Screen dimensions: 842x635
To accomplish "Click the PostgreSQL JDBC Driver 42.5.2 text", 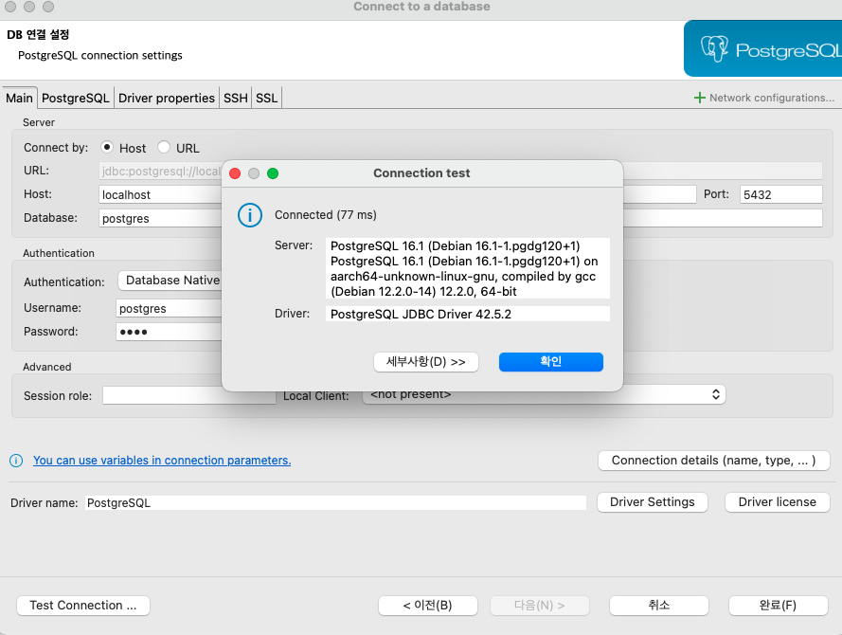I will [421, 314].
